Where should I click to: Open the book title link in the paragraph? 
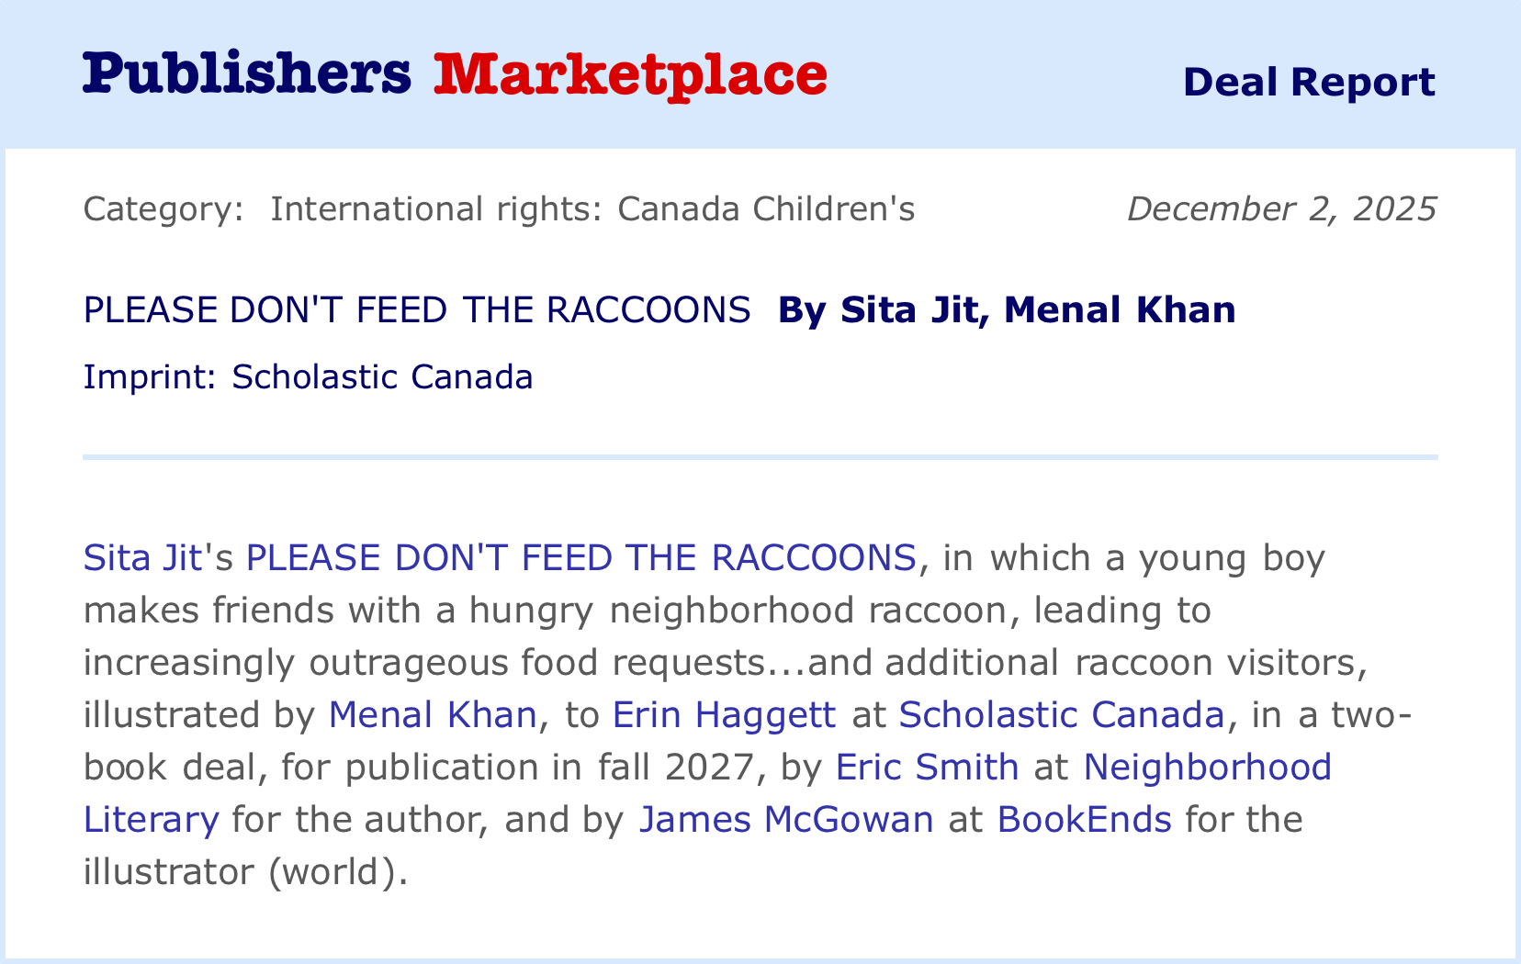580,558
